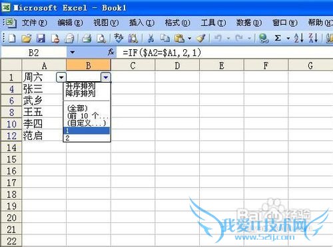Viewport: 333px width, 247px height.
Task: Save the workbook with floppy icon
Action: 41,38
